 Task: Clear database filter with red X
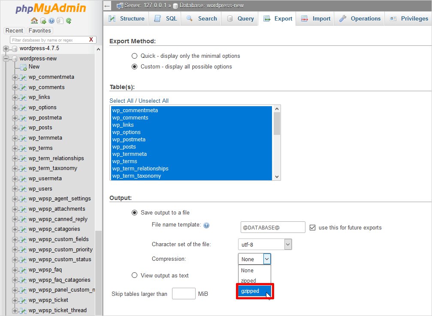coord(91,40)
